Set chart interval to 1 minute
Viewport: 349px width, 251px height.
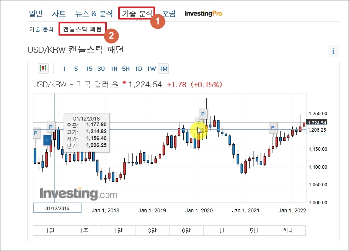[64, 69]
